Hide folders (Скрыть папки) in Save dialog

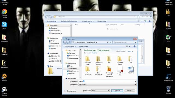[x=71, y=91]
